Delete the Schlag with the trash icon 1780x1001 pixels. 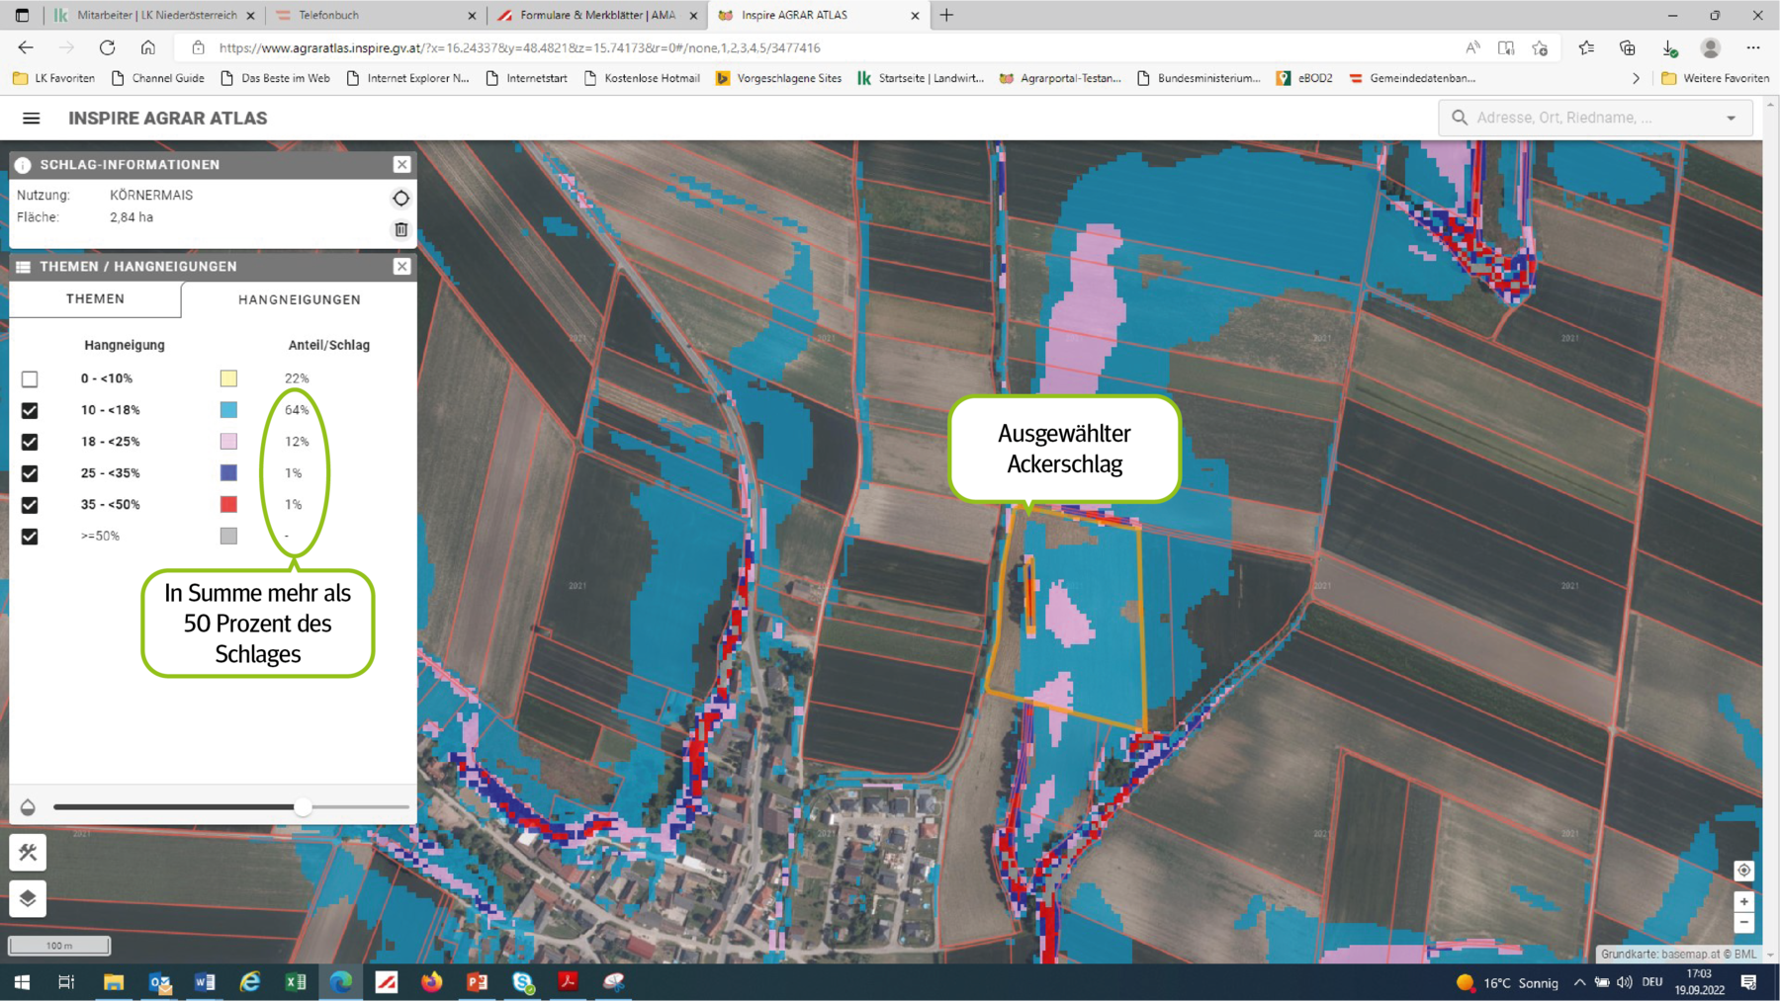click(400, 229)
